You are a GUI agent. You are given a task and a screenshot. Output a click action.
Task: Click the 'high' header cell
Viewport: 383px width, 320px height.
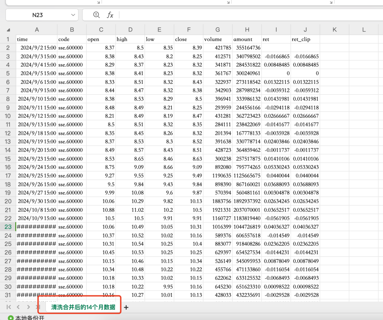coord(130,39)
